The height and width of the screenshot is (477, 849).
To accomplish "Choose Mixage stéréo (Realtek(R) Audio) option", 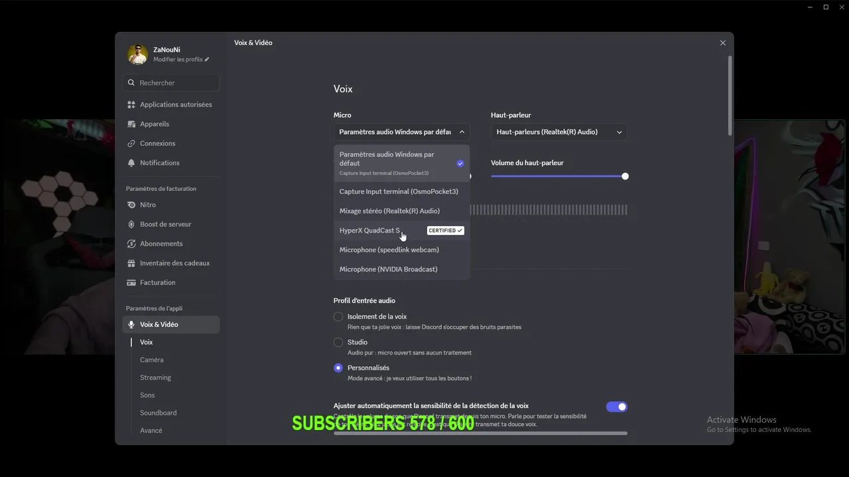I will tap(402, 211).
